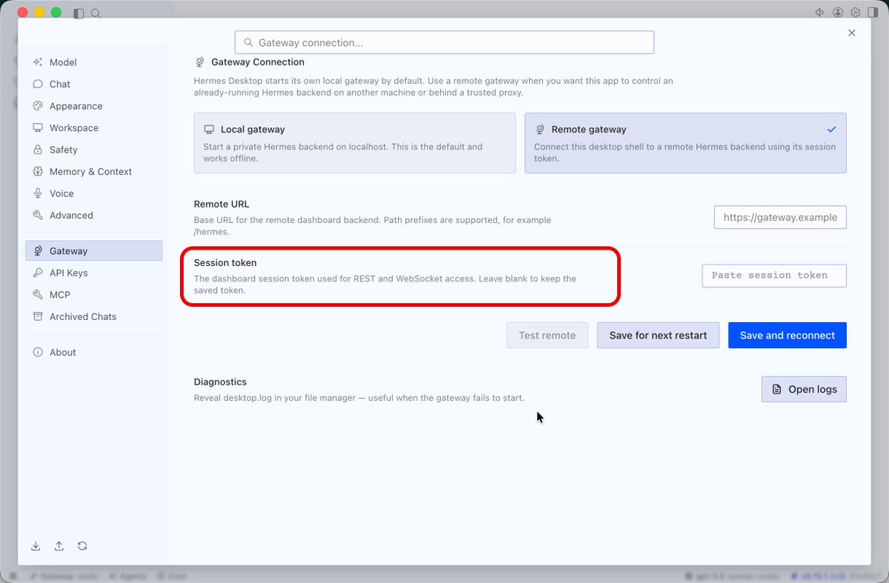Click the Advanced wrench icon
The image size is (889, 583).
38,215
